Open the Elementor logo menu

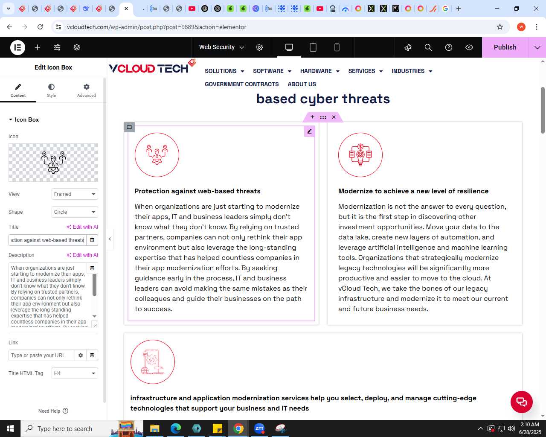coord(17,47)
